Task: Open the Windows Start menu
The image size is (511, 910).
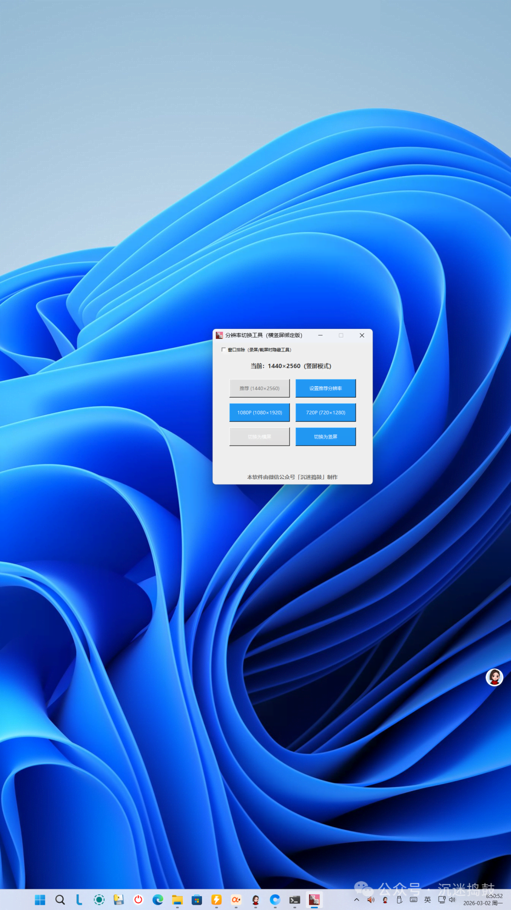Action: (40, 900)
